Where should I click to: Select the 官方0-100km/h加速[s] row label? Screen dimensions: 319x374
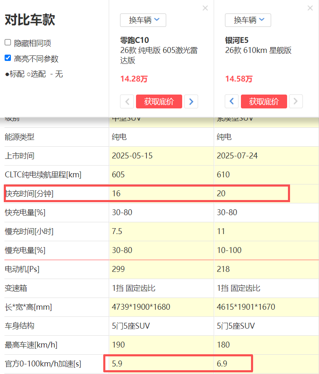42,363
